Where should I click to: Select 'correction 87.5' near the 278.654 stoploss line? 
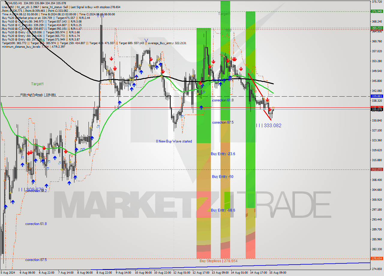pyautogui.click(x=36, y=260)
